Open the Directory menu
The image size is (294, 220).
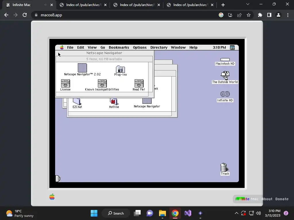tap(159, 47)
